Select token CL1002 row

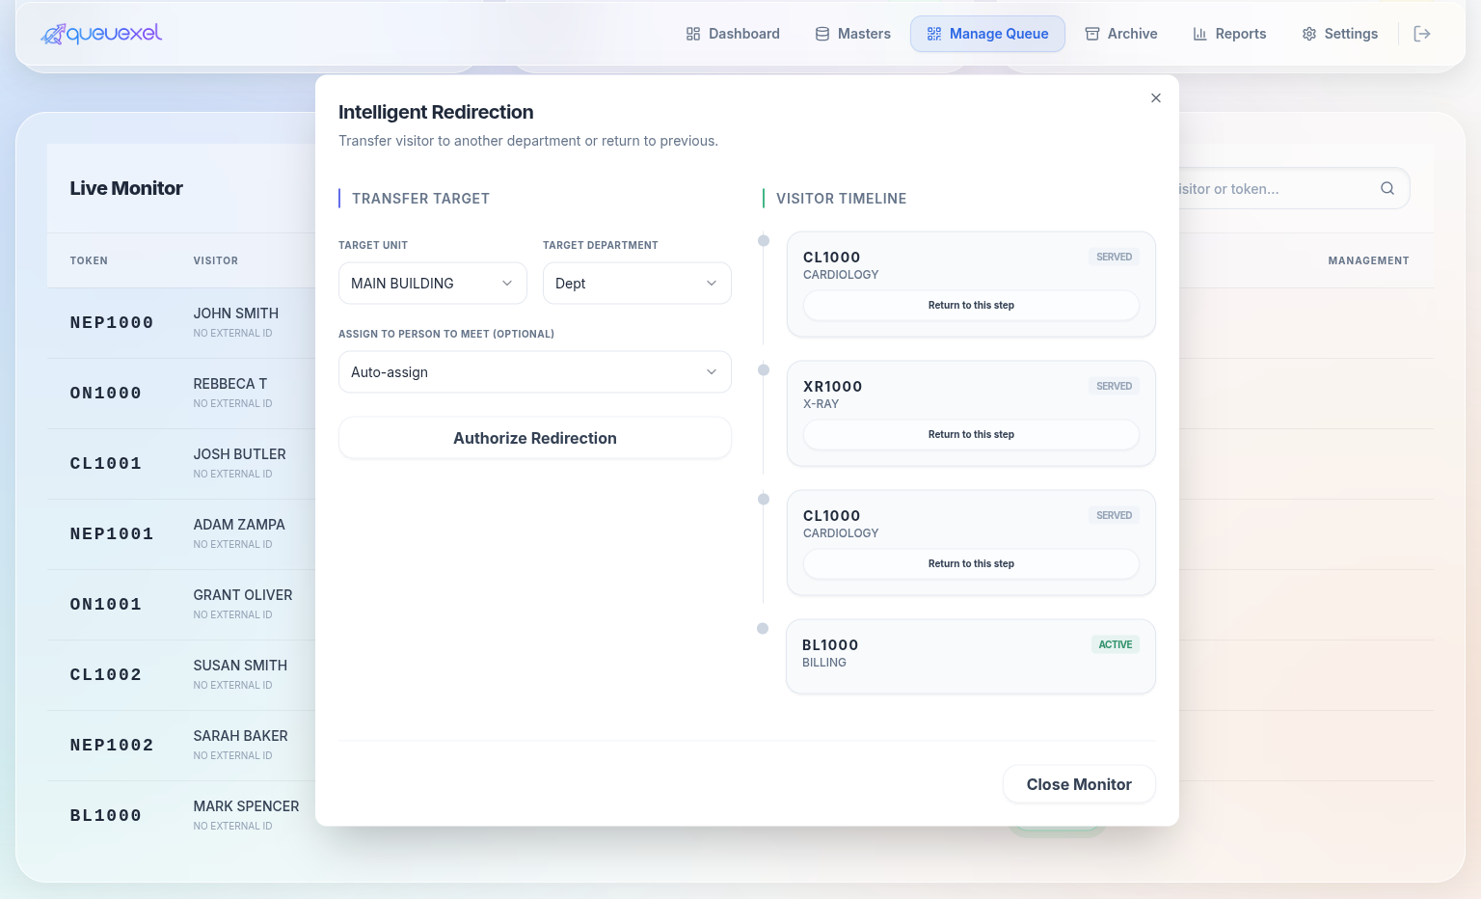coord(106,675)
